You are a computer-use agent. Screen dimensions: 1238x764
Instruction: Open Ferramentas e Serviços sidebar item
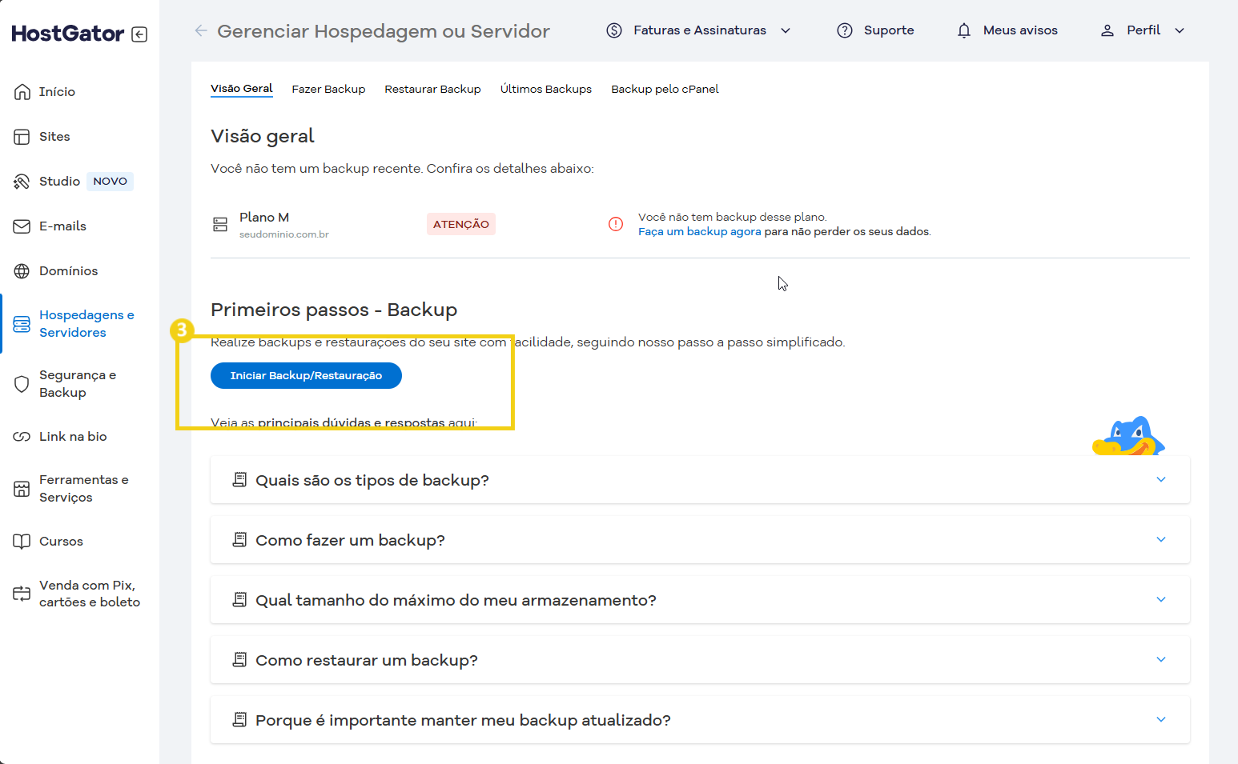pos(84,489)
